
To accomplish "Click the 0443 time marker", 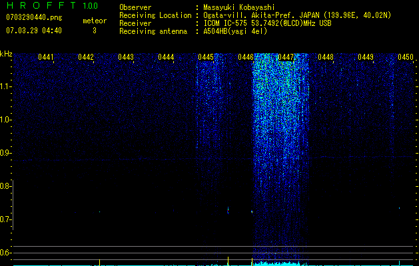I will [x=126, y=57].
